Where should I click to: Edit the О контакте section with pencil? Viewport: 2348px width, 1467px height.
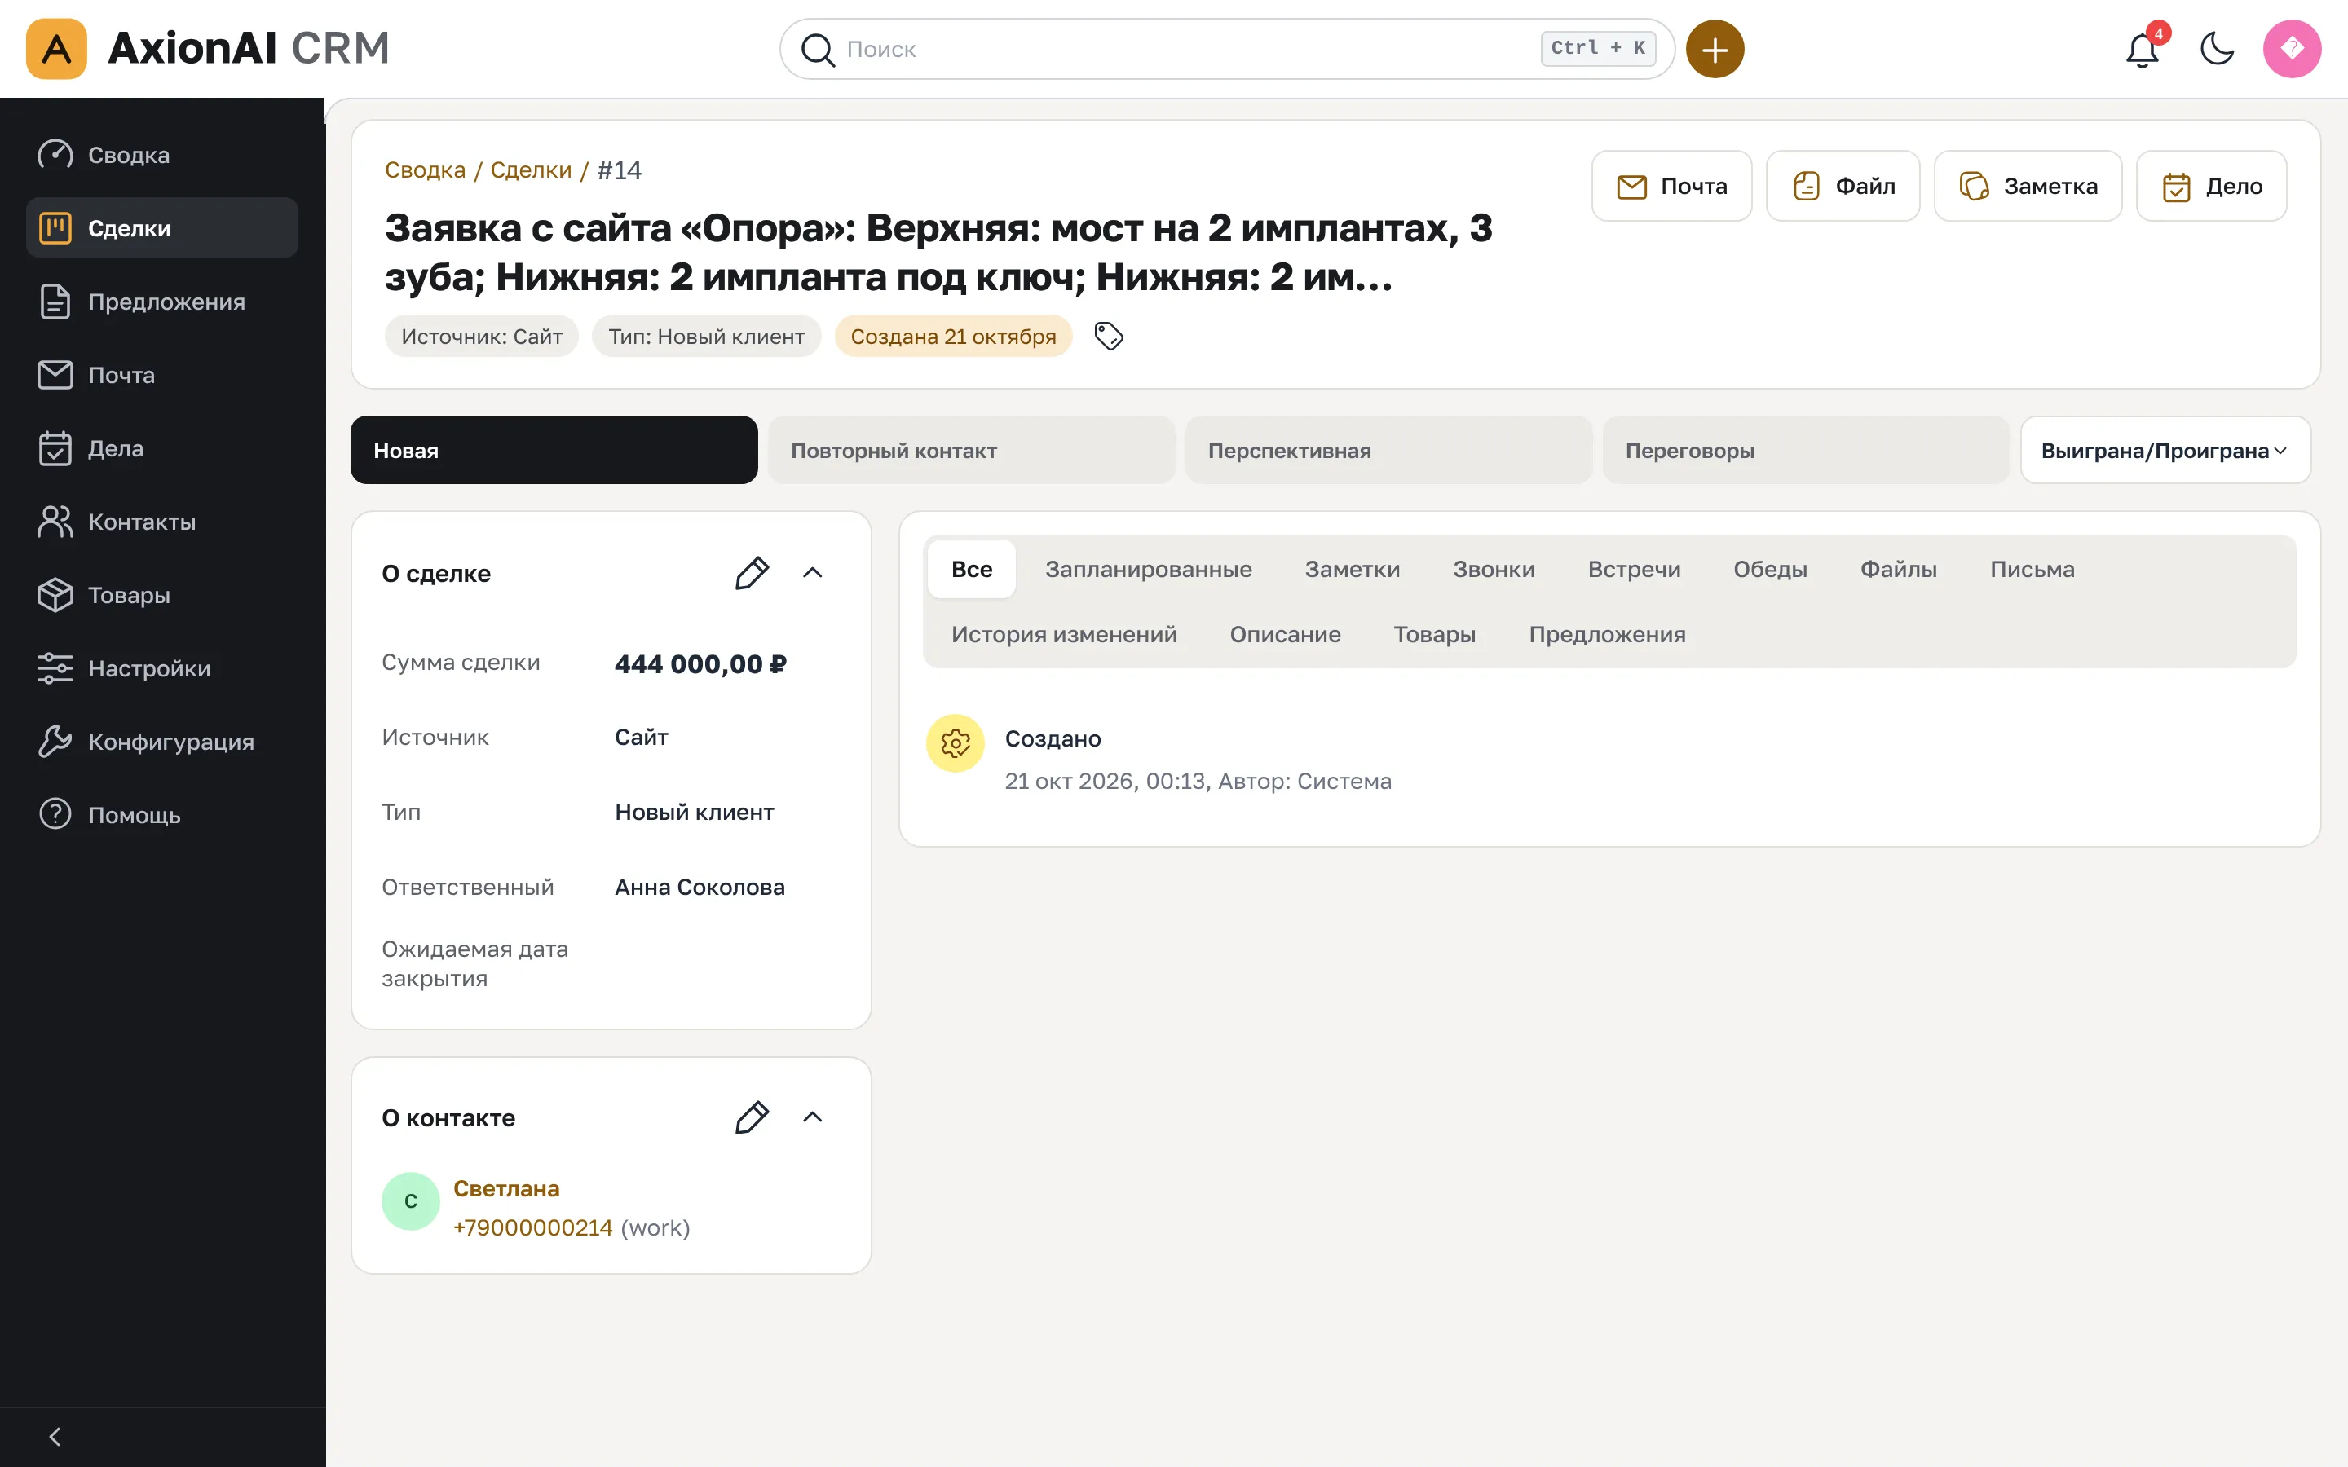(x=752, y=1117)
